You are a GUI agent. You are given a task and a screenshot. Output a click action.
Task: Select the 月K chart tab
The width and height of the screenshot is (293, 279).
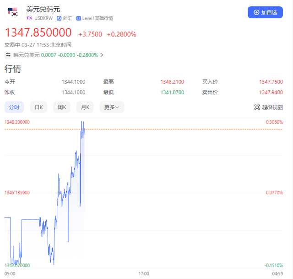tap(85, 107)
